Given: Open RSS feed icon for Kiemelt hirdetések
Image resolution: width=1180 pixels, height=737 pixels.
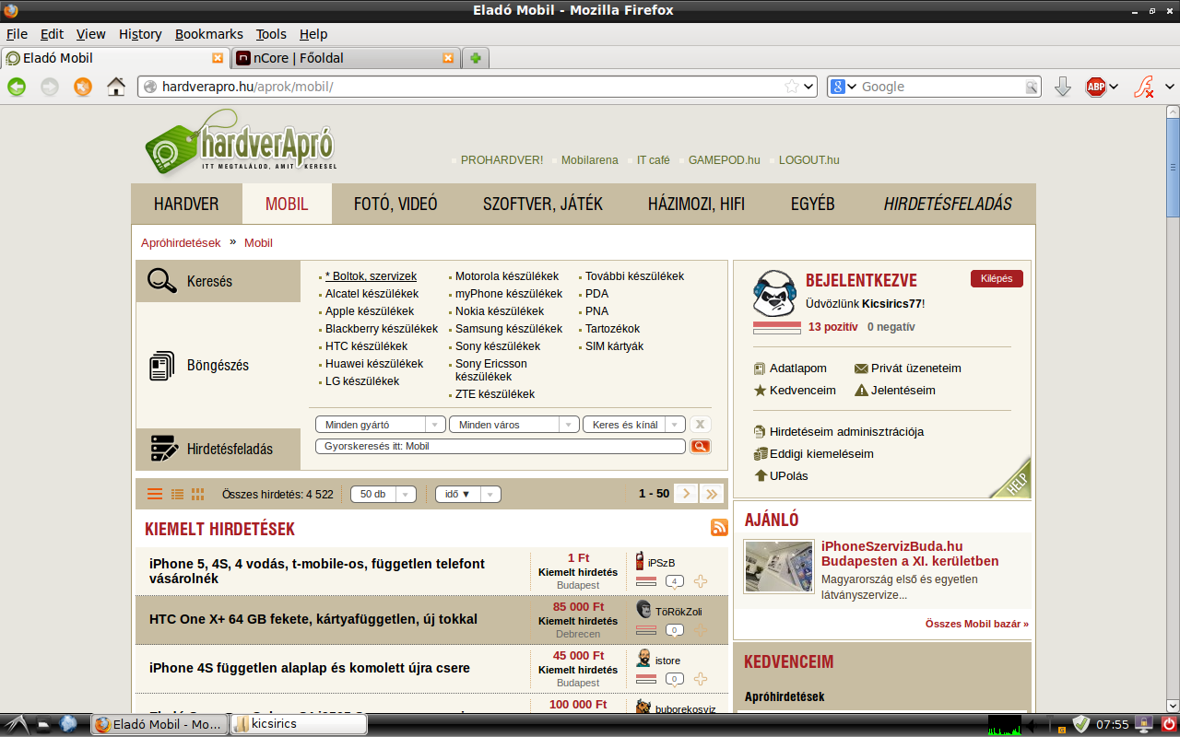Looking at the screenshot, I should [719, 527].
